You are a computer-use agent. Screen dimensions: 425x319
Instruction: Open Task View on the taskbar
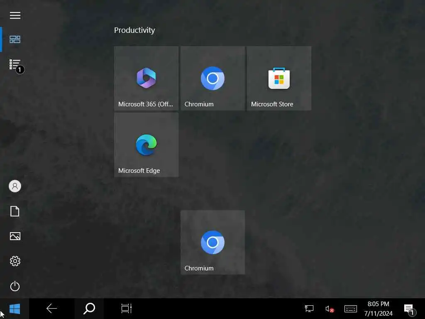tap(126, 309)
